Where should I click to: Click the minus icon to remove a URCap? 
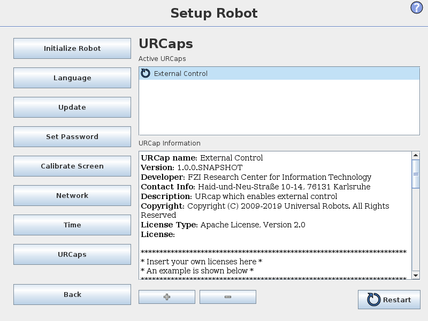click(x=228, y=296)
